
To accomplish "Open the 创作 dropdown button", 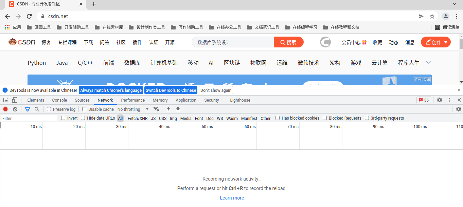I will (x=436, y=42).
